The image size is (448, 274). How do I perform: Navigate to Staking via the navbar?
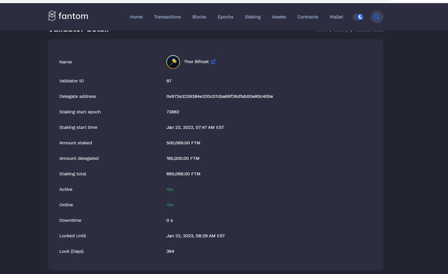pyautogui.click(x=253, y=17)
